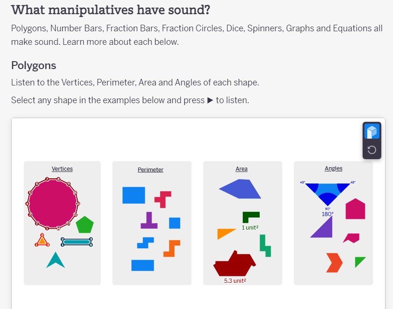This screenshot has width=393, height=309.
Task: Click the underlined Vertices label
Action: click(x=62, y=169)
